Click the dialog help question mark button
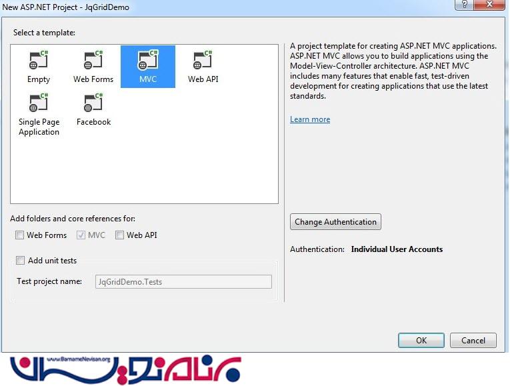The height and width of the screenshot is (386, 510). coord(464,5)
